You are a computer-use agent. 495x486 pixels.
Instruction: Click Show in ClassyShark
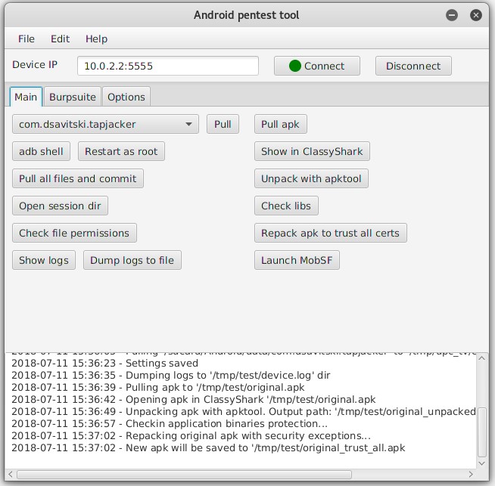pos(312,151)
